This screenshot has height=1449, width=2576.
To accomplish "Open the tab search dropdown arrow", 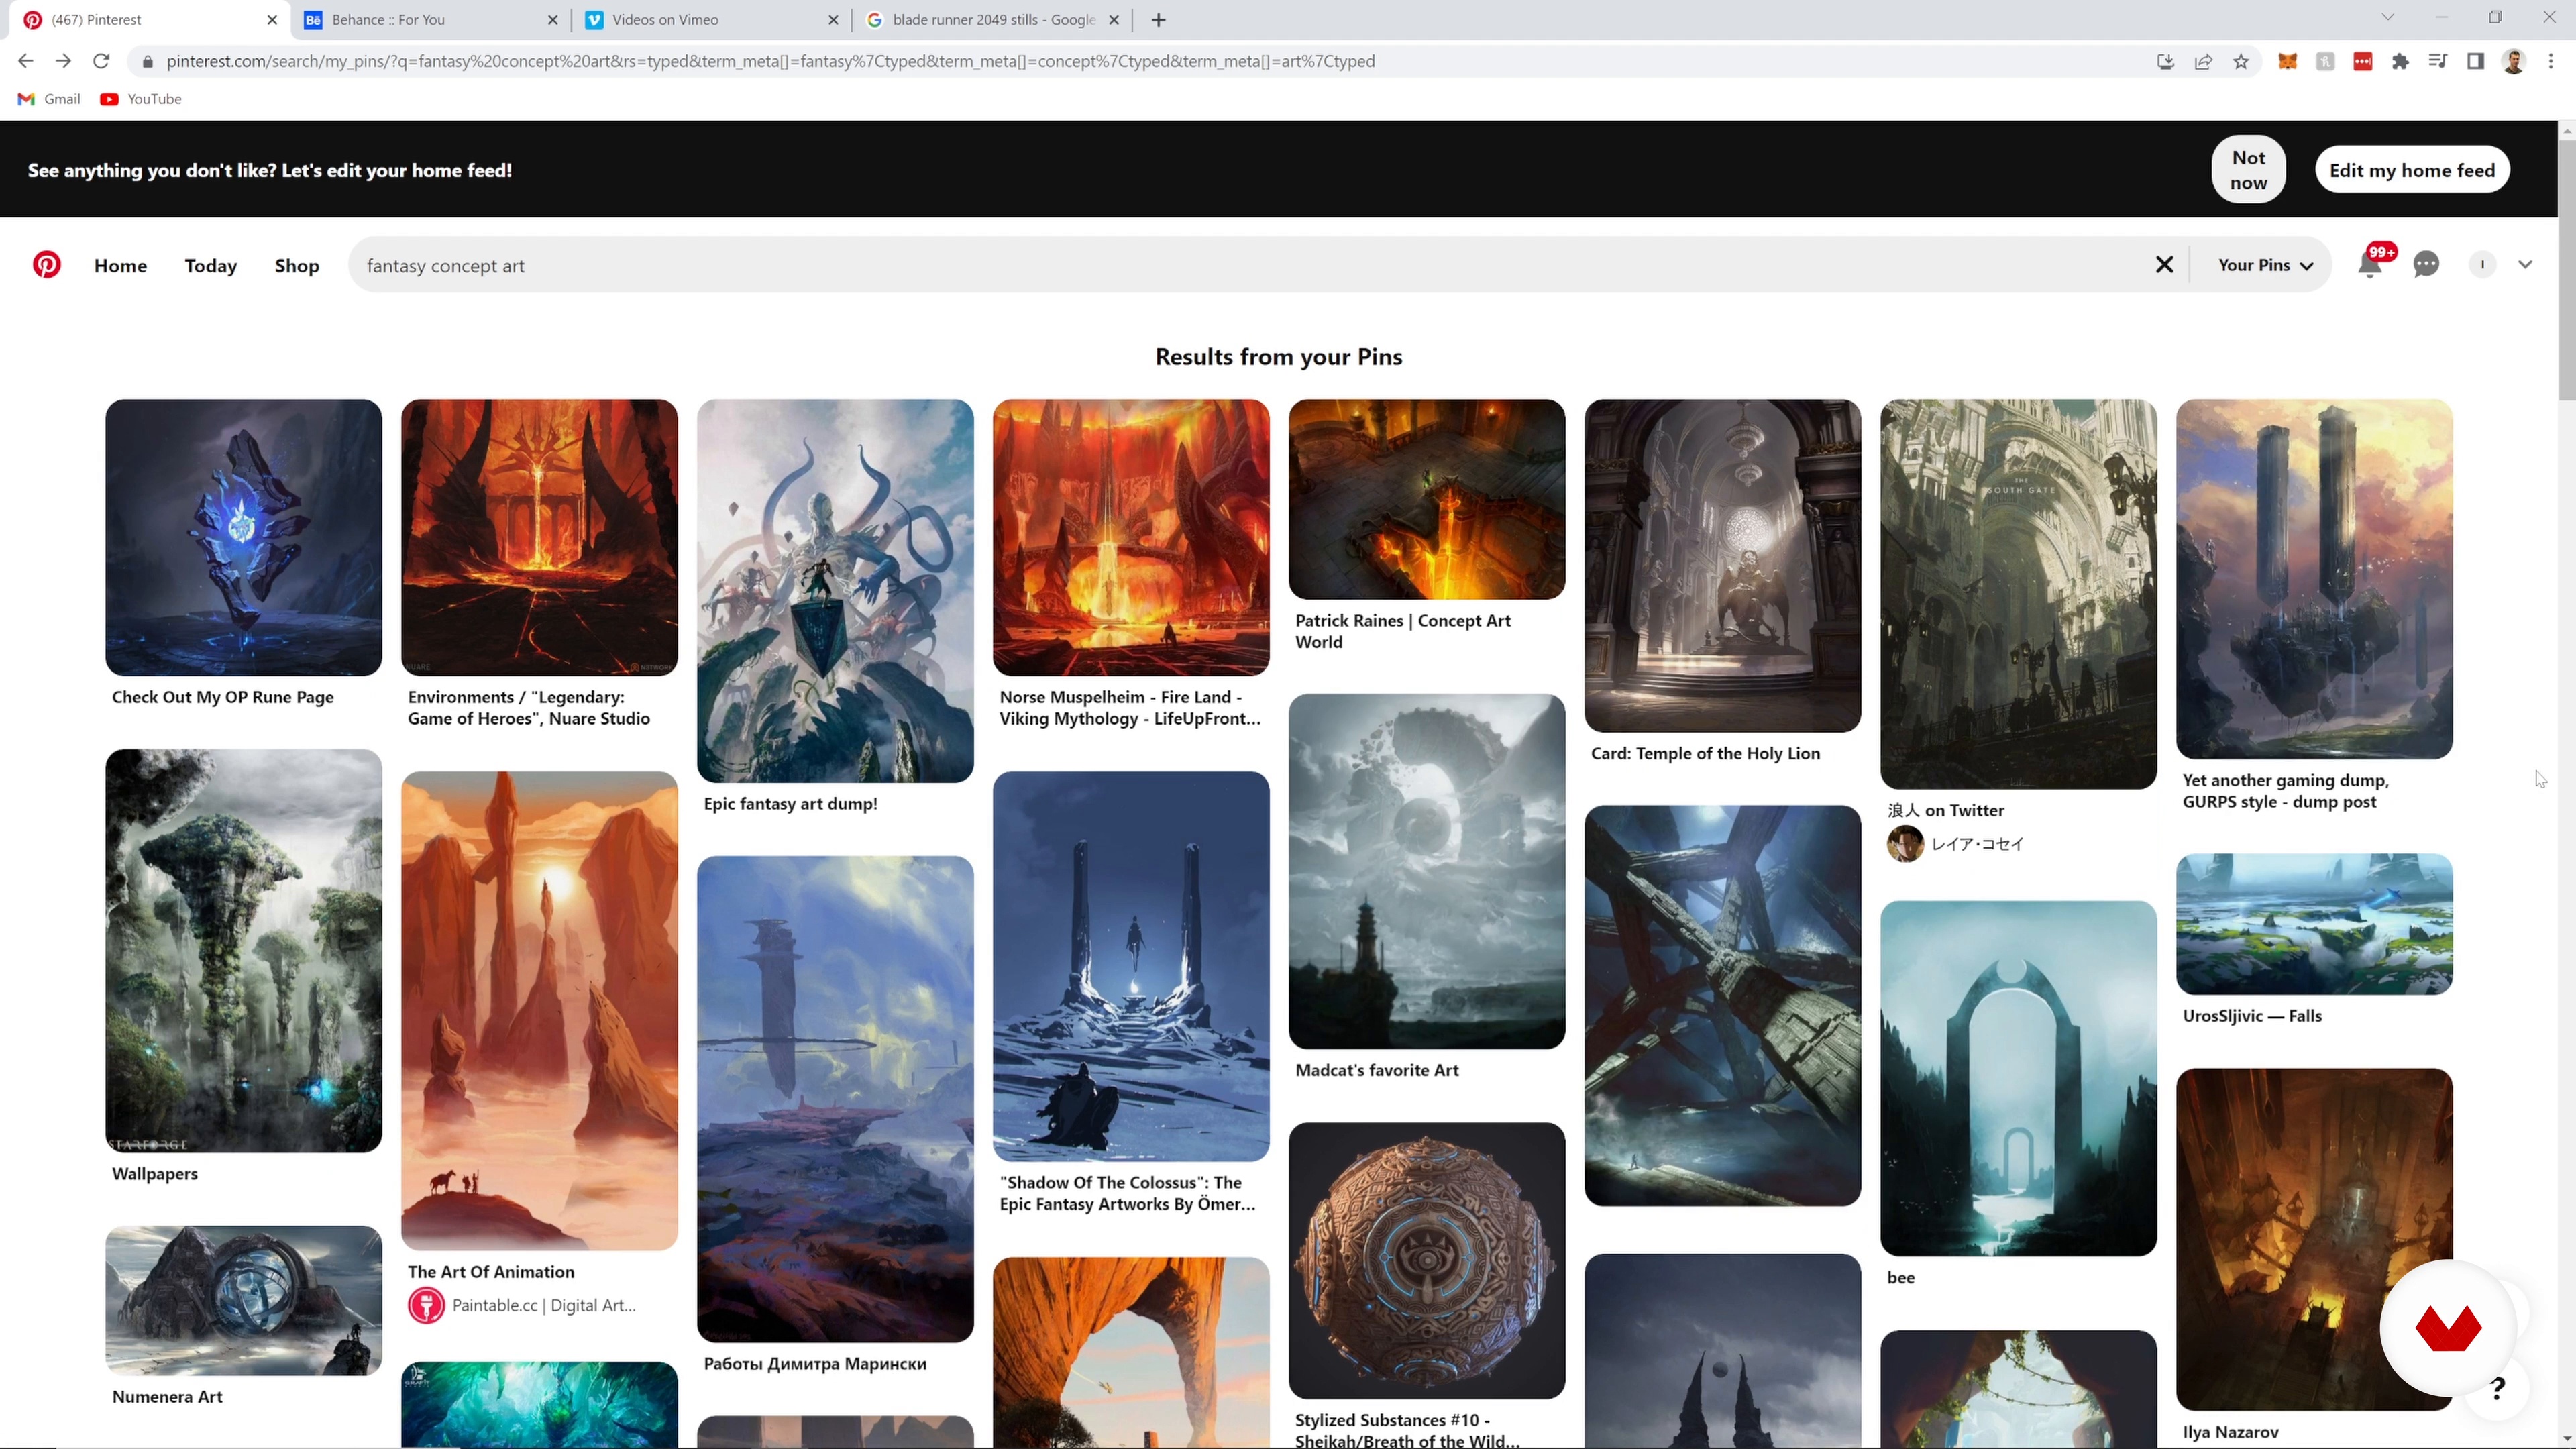I will tap(2388, 17).
